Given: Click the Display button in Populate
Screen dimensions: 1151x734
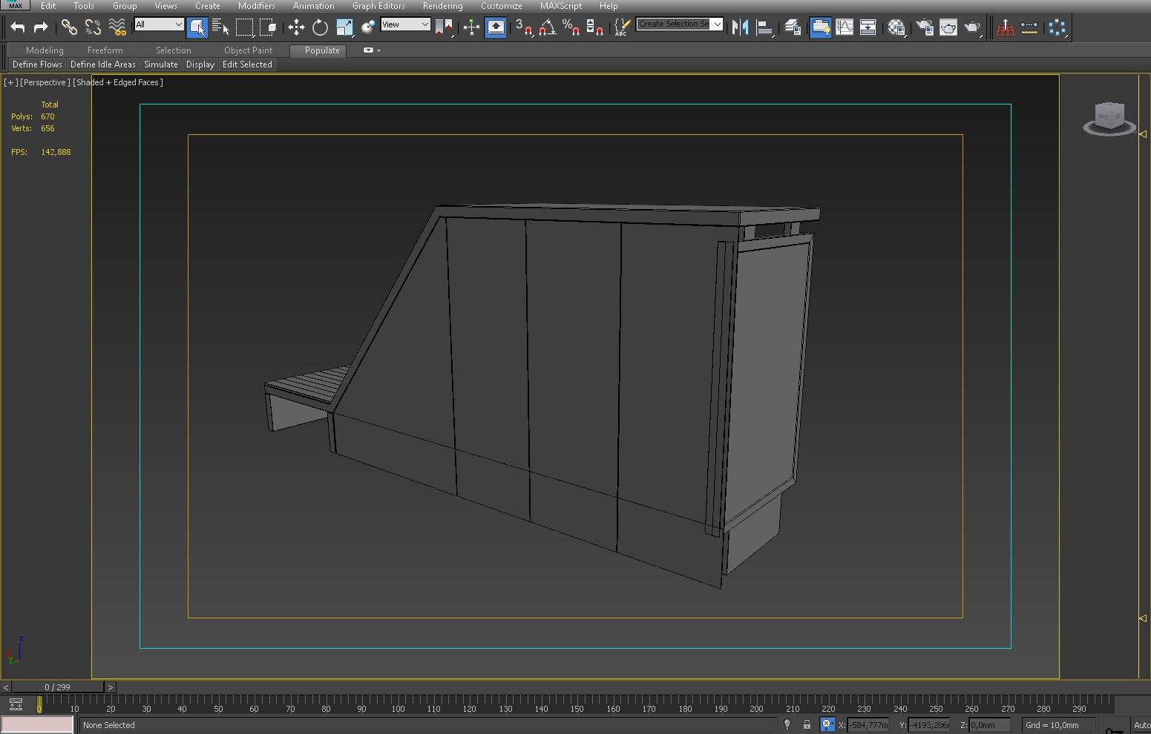Looking at the screenshot, I should coord(200,65).
